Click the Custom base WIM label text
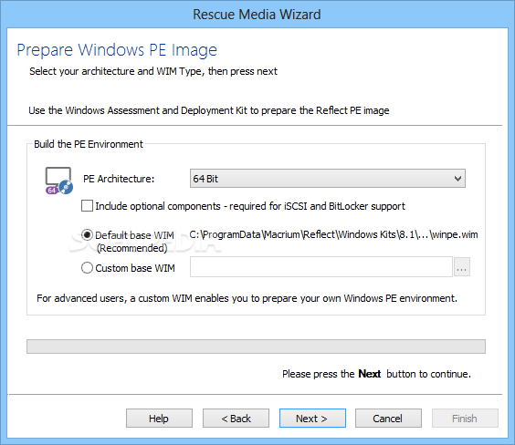 (135, 268)
